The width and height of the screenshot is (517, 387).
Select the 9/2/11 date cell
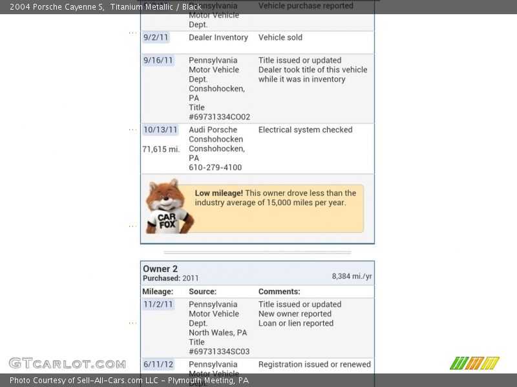156,37
